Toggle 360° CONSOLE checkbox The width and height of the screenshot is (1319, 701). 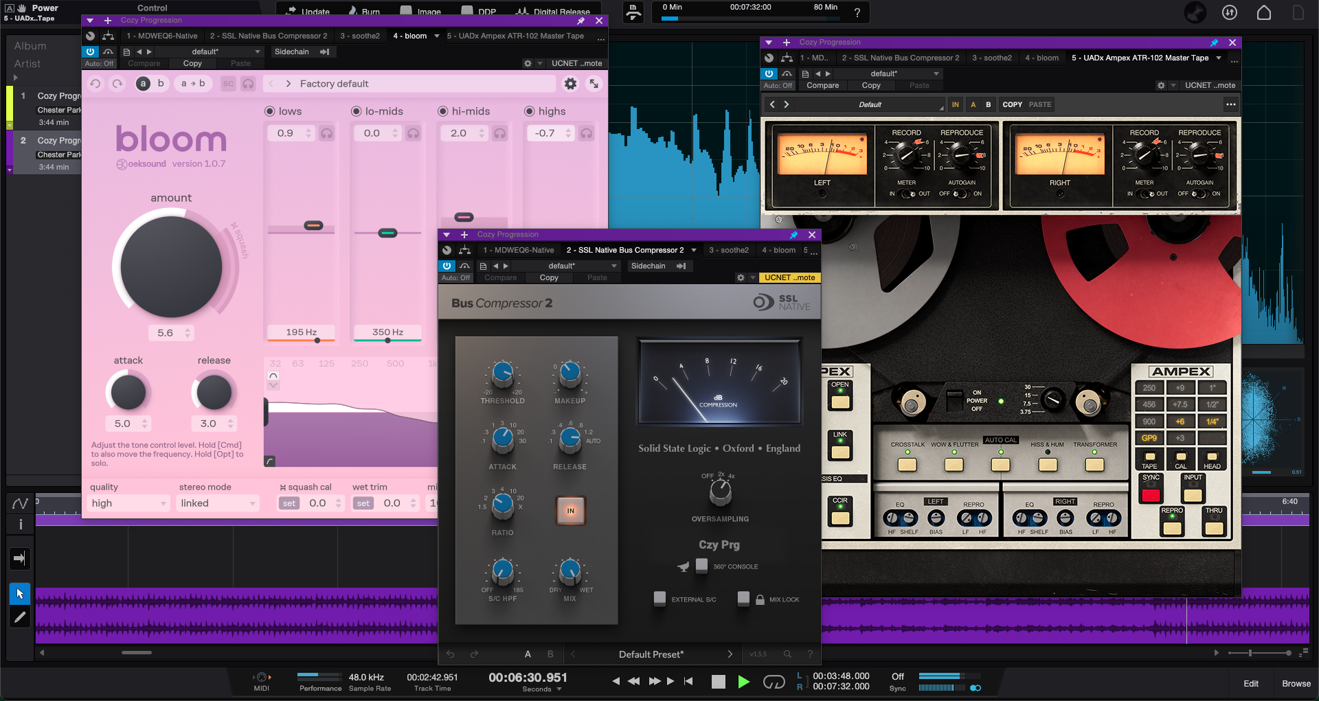(x=701, y=566)
